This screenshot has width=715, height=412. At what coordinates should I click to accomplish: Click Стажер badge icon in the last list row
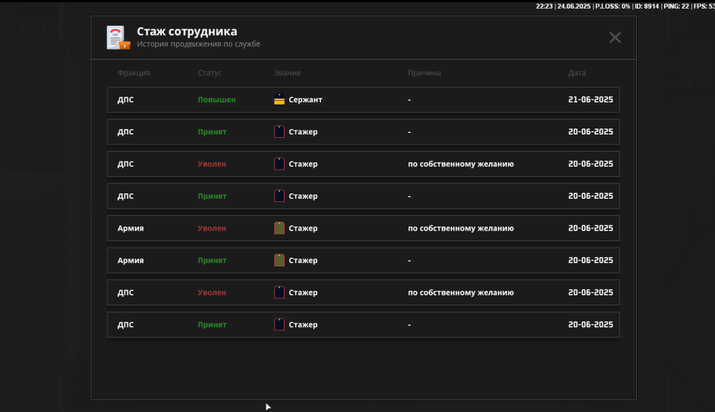point(279,325)
